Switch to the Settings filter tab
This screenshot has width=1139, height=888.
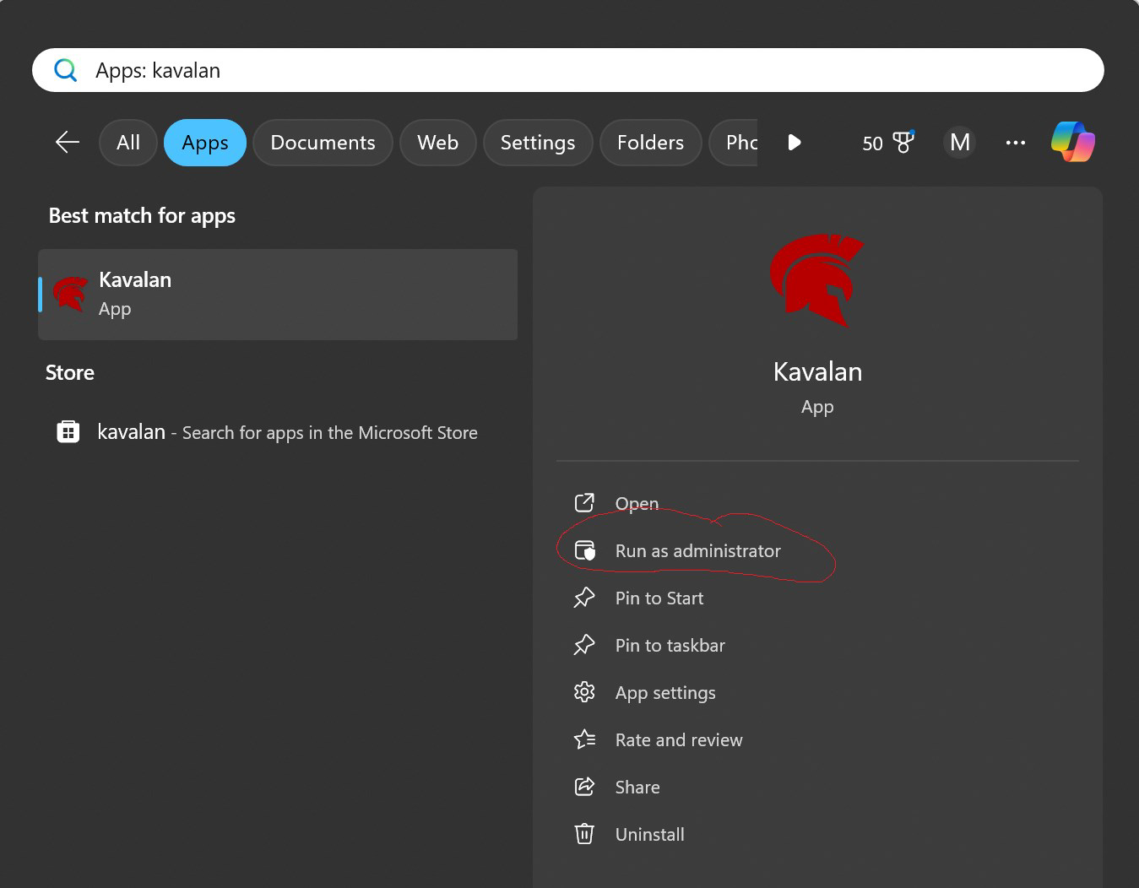[x=538, y=143]
